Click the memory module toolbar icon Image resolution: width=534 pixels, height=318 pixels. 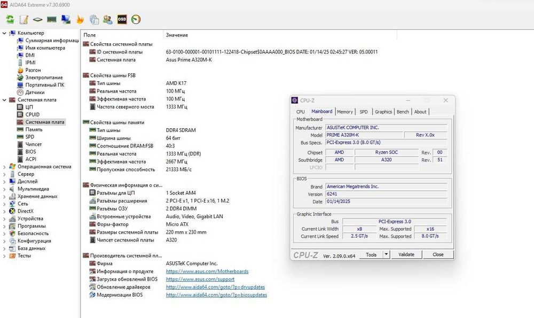(x=51, y=19)
